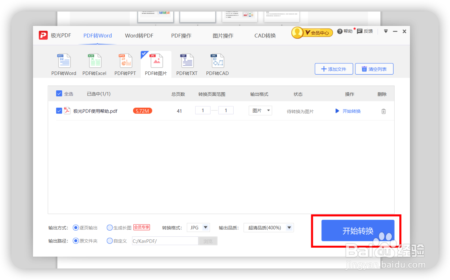Uncheck the 极光PDF使用帮助.pdf row checkbox

click(59, 111)
